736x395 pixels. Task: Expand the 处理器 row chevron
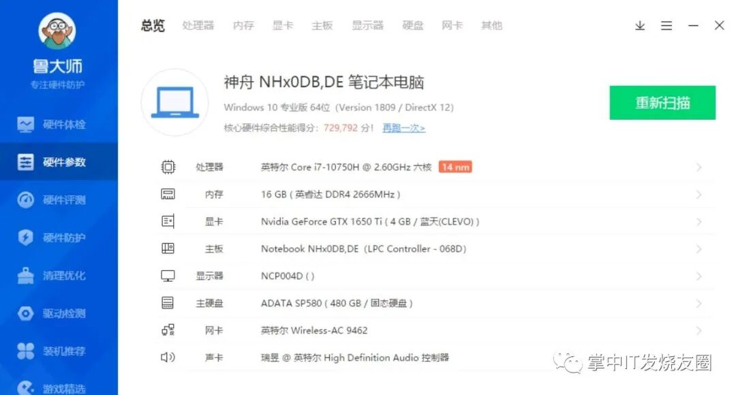coord(699,167)
